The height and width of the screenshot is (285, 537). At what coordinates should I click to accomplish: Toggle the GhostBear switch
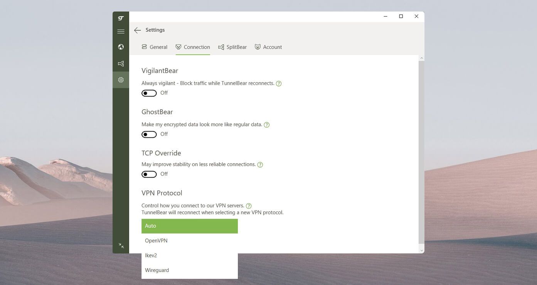[x=149, y=134]
